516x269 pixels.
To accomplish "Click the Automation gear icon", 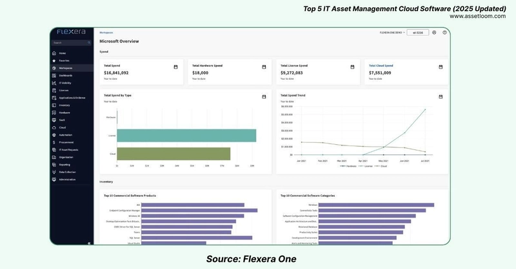I will (x=54, y=135).
